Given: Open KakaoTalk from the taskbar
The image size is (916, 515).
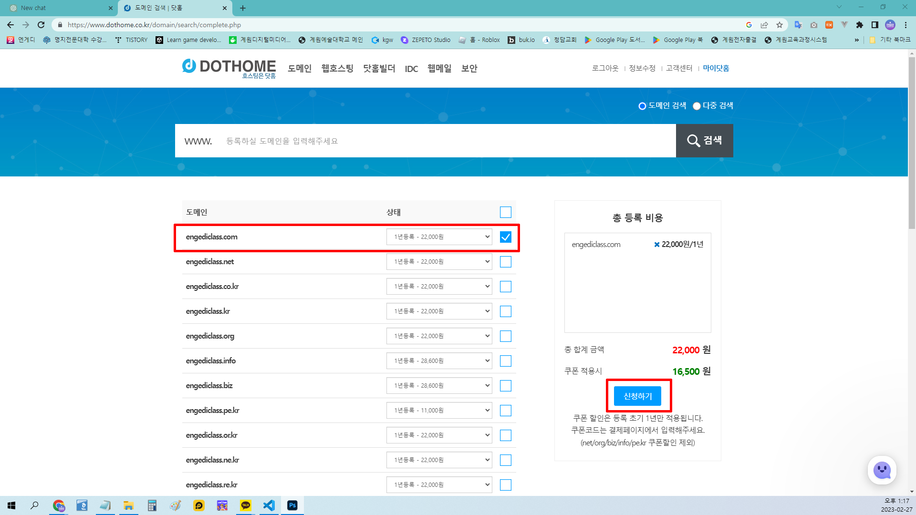Looking at the screenshot, I should pyautogui.click(x=246, y=505).
